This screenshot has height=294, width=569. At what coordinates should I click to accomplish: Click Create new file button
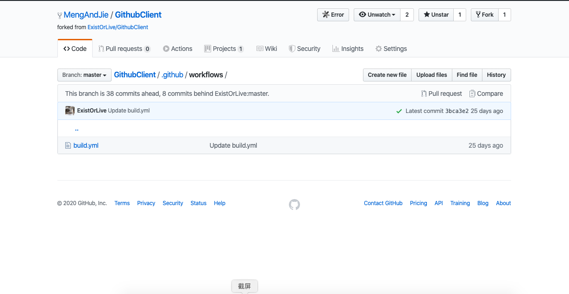(x=387, y=75)
